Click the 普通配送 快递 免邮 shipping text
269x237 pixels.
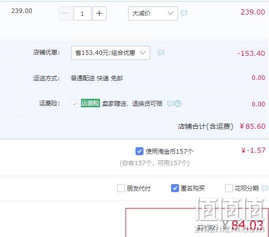click(x=97, y=78)
